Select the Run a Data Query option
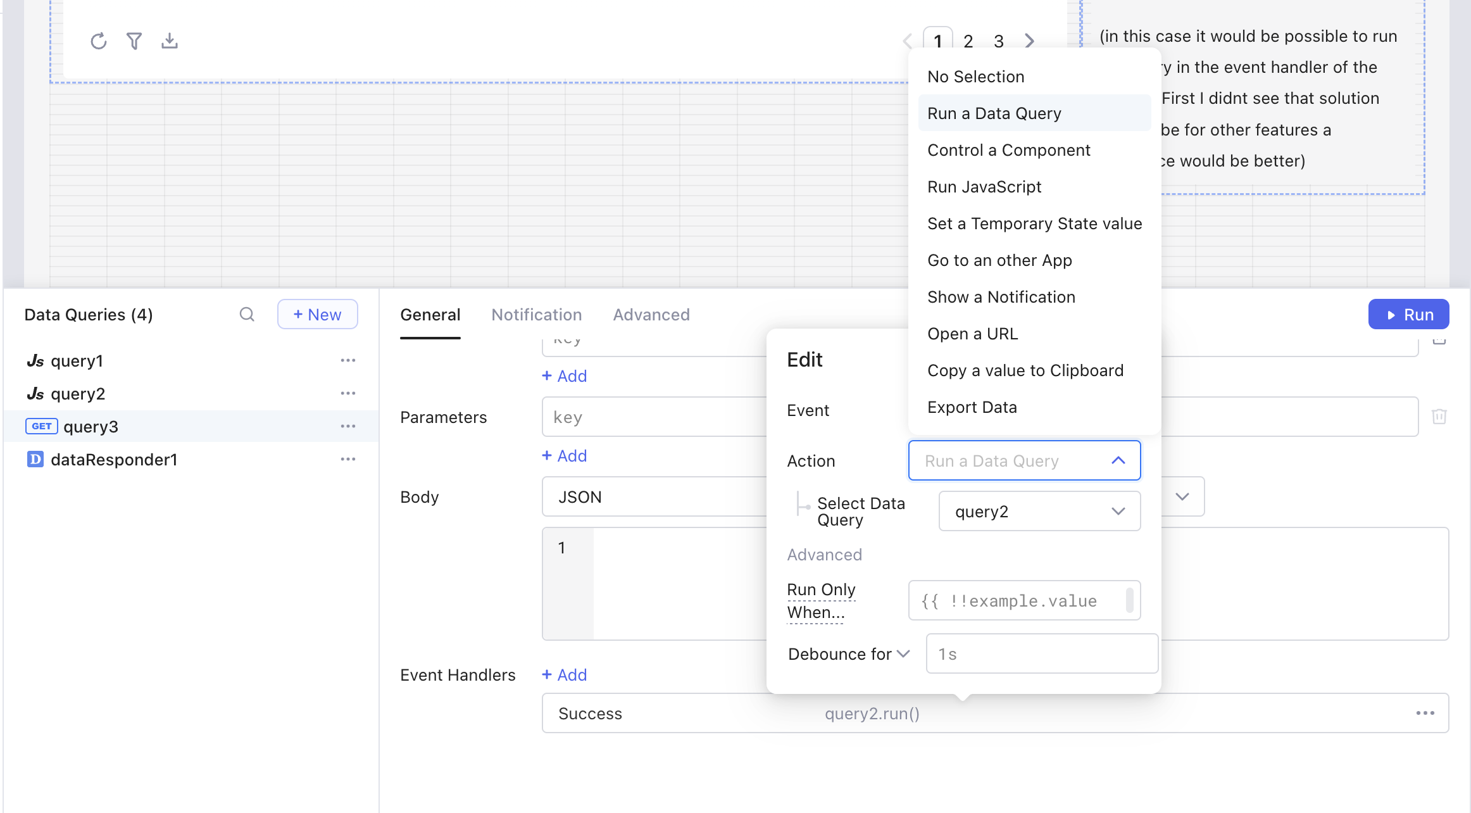The width and height of the screenshot is (1471, 813). pyautogui.click(x=994, y=113)
